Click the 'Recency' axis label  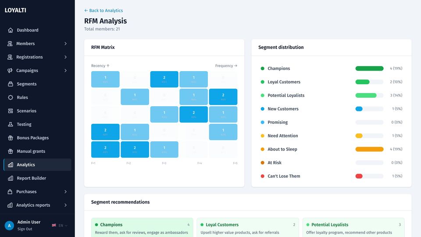[x=100, y=65]
